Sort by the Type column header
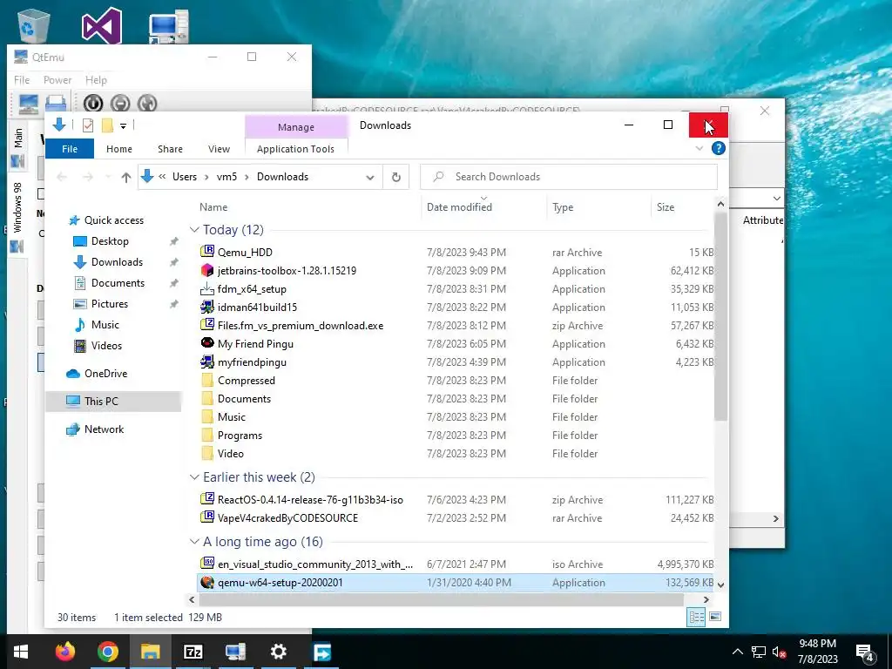 point(563,207)
